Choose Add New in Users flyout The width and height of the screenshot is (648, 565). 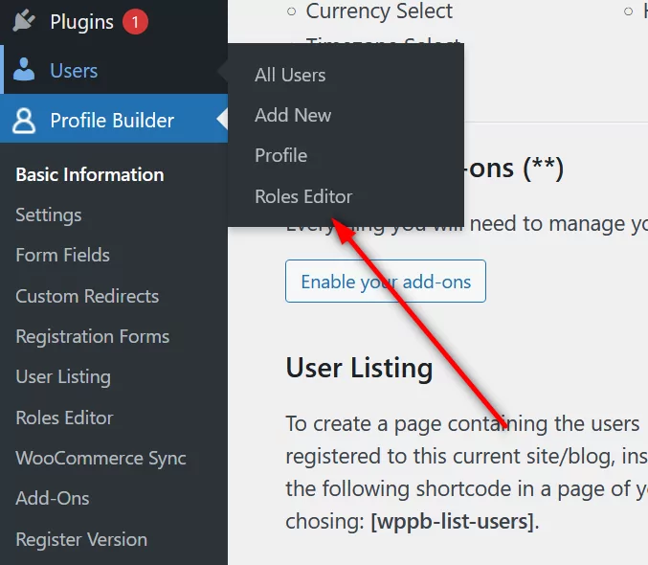pos(293,115)
